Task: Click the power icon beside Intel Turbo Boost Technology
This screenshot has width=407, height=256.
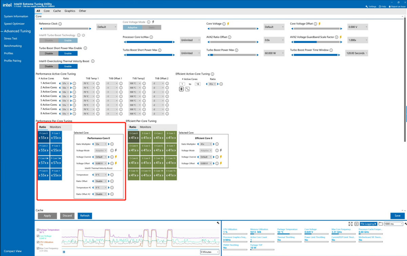Action: point(83,35)
